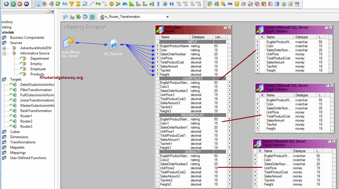Image resolution: width=339 pixels, height=189 pixels.
Task: Select the Router2 target in tree
Action: point(26,121)
